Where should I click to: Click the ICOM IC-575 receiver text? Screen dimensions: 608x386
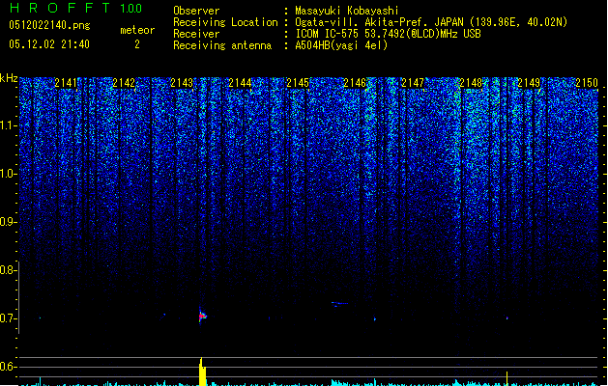click(x=388, y=34)
